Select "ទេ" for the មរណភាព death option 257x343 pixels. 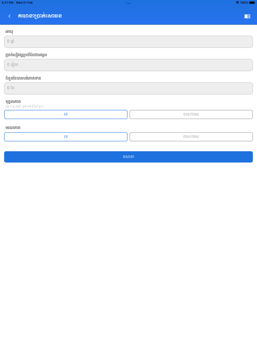click(65, 137)
